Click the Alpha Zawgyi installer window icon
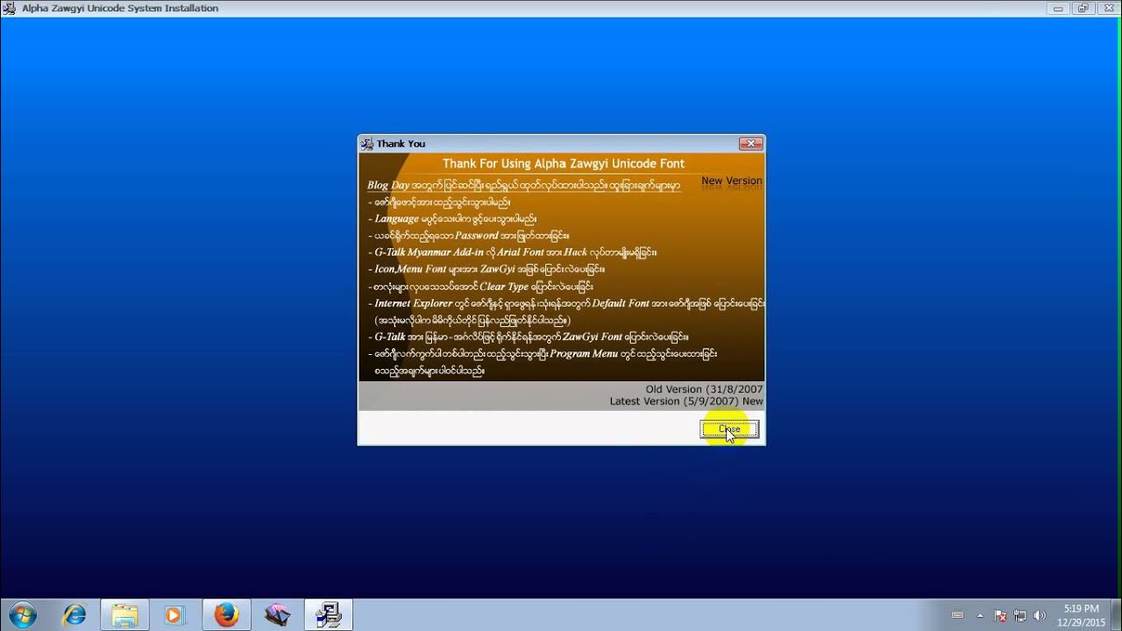This screenshot has width=1122, height=631. coord(11,8)
